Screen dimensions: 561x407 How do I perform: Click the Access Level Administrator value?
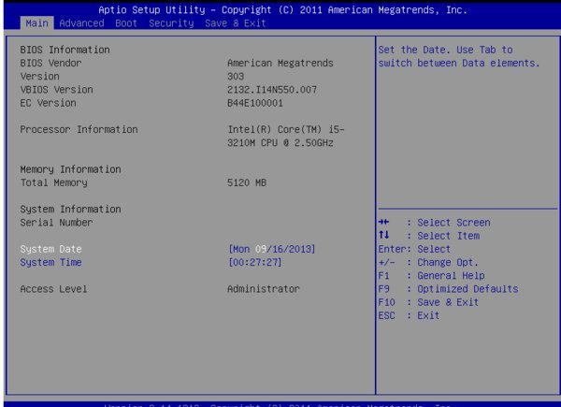[264, 289]
